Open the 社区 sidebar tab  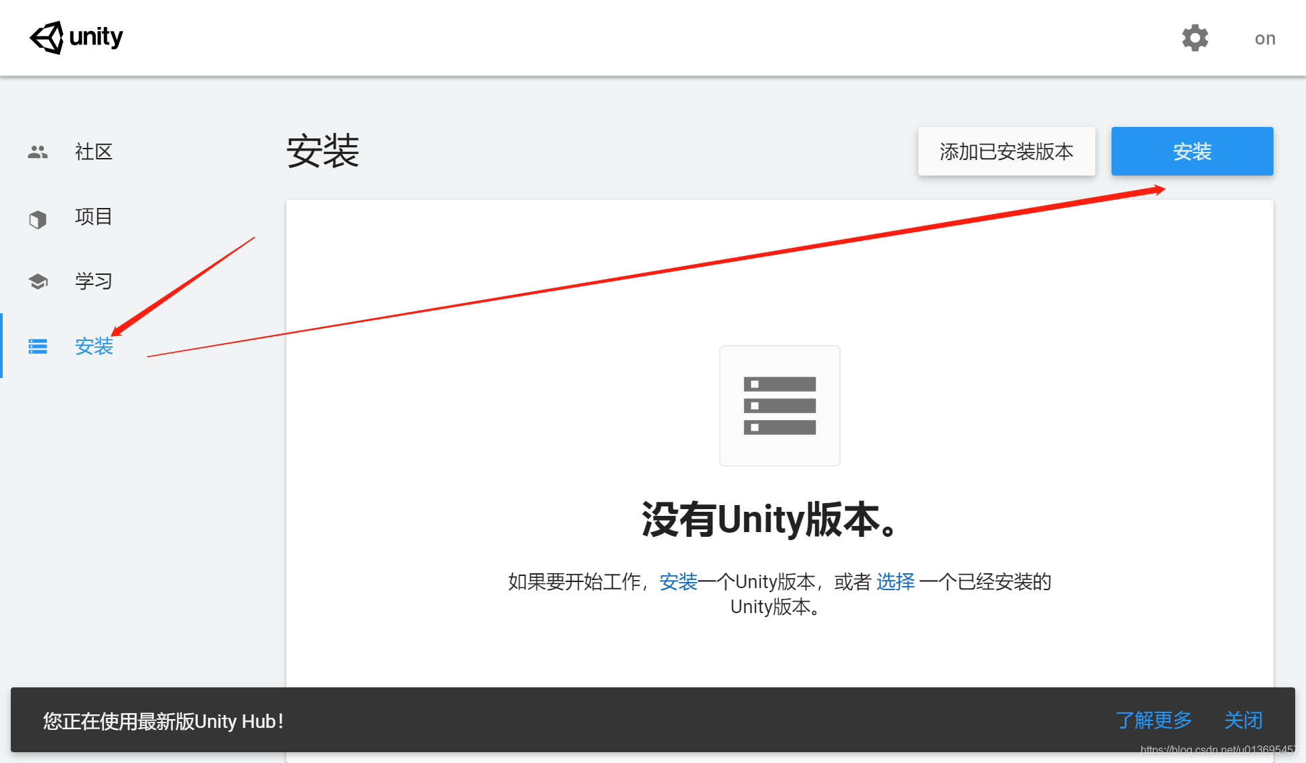pyautogui.click(x=94, y=152)
